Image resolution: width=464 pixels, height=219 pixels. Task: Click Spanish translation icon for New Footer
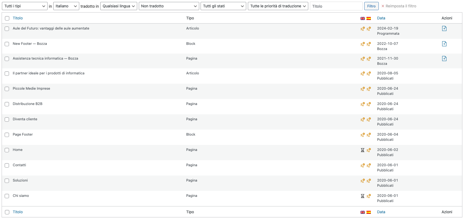369,44
